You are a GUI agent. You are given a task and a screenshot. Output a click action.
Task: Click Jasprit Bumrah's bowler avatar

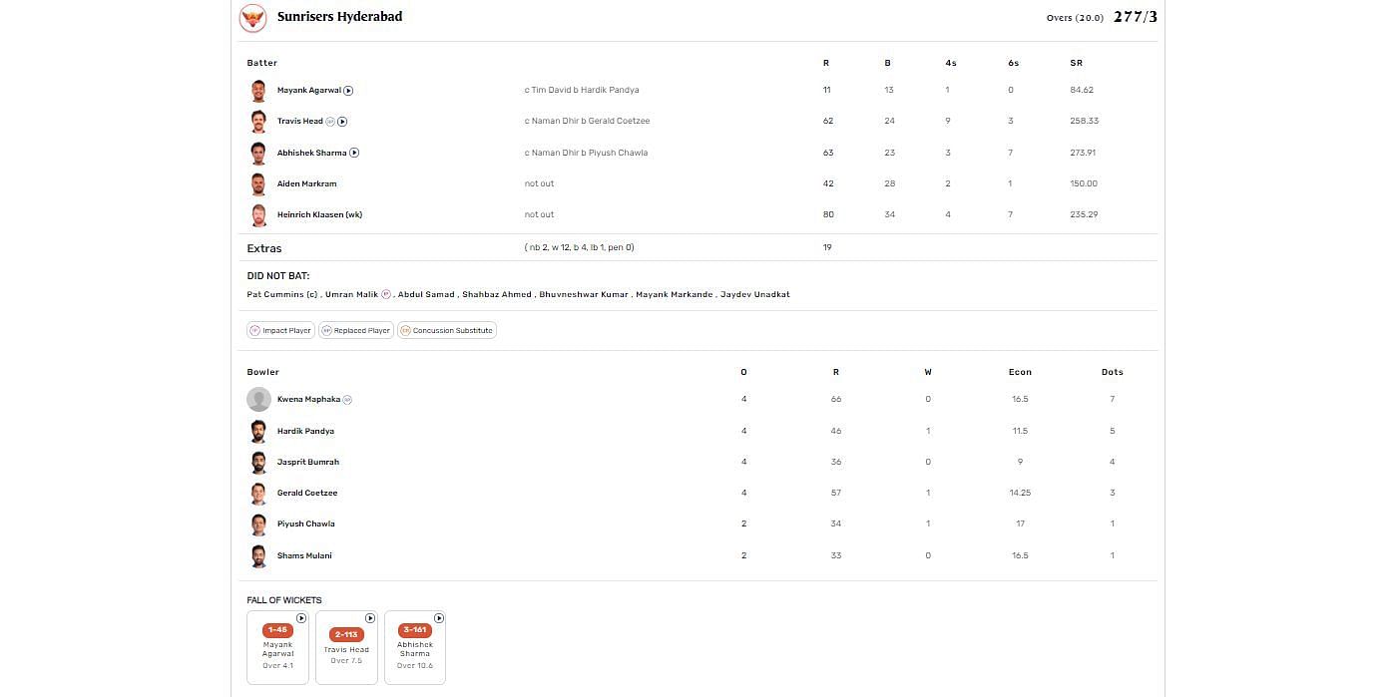258,463
